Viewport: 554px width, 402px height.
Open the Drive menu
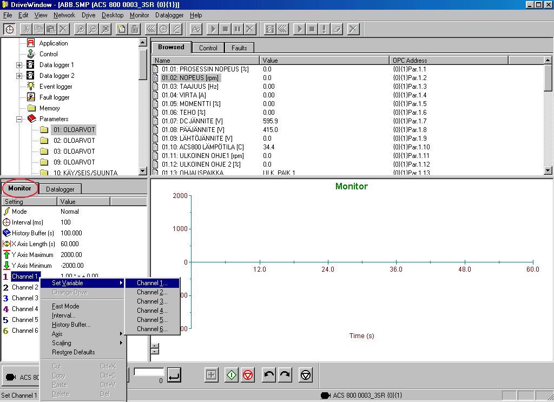pos(88,15)
